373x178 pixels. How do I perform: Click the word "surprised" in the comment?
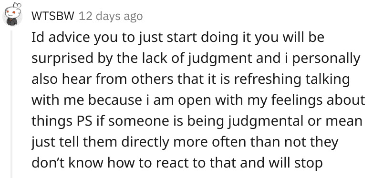click(x=62, y=59)
